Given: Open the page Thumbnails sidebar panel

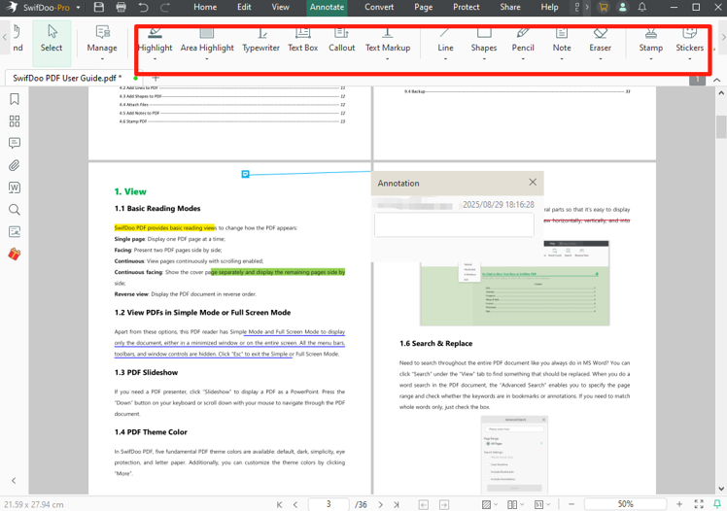Looking at the screenshot, I should tap(15, 121).
